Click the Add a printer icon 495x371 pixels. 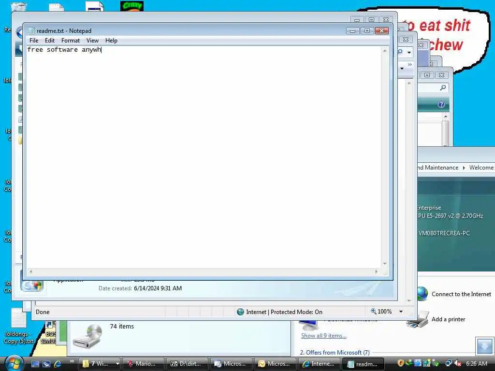click(x=418, y=321)
